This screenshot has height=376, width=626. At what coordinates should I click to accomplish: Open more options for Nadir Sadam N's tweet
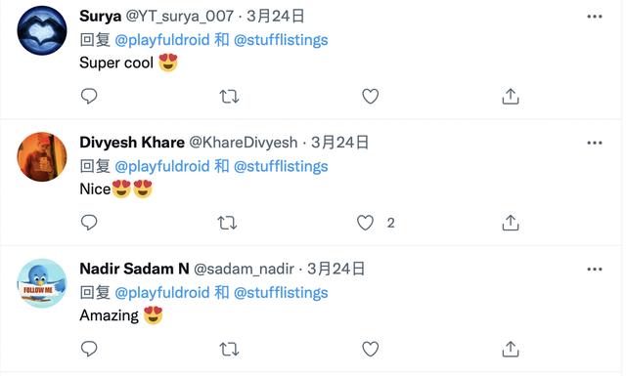pos(595,270)
